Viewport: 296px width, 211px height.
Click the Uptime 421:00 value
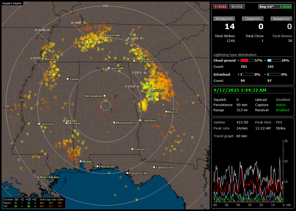(x=242, y=122)
